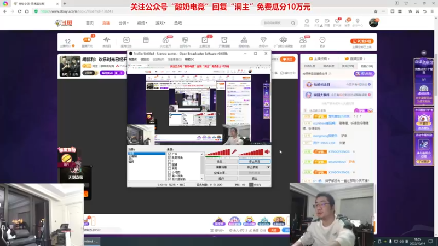Expand the 分类 dropdown in navigation
This screenshot has width=438, height=246.
(x=124, y=23)
